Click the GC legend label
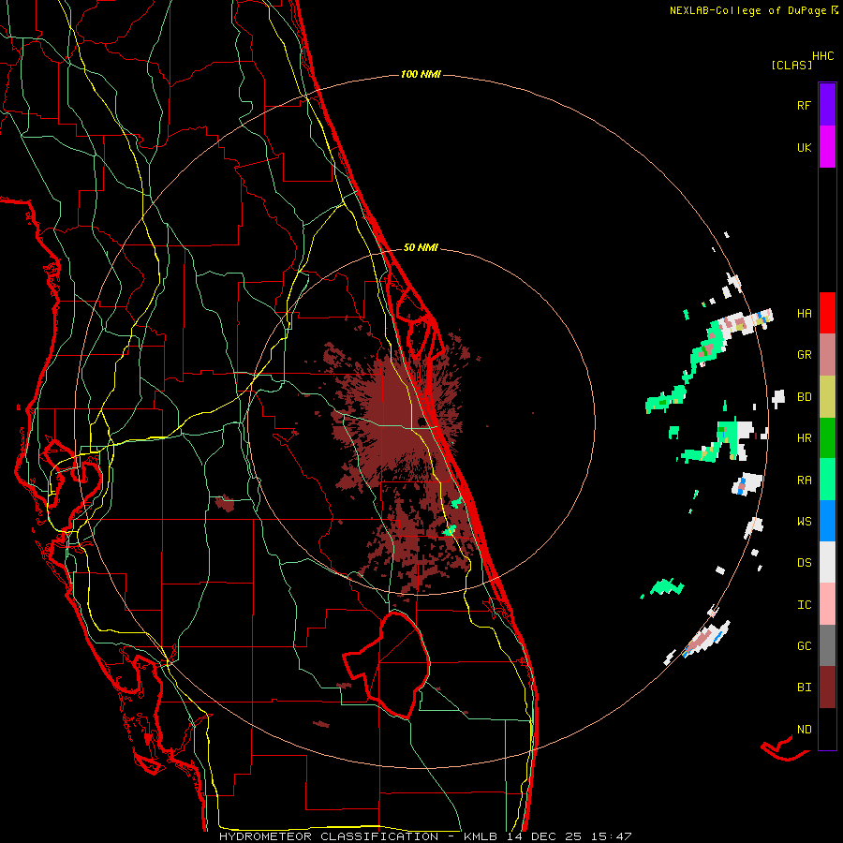The image size is (843, 843). [x=804, y=646]
